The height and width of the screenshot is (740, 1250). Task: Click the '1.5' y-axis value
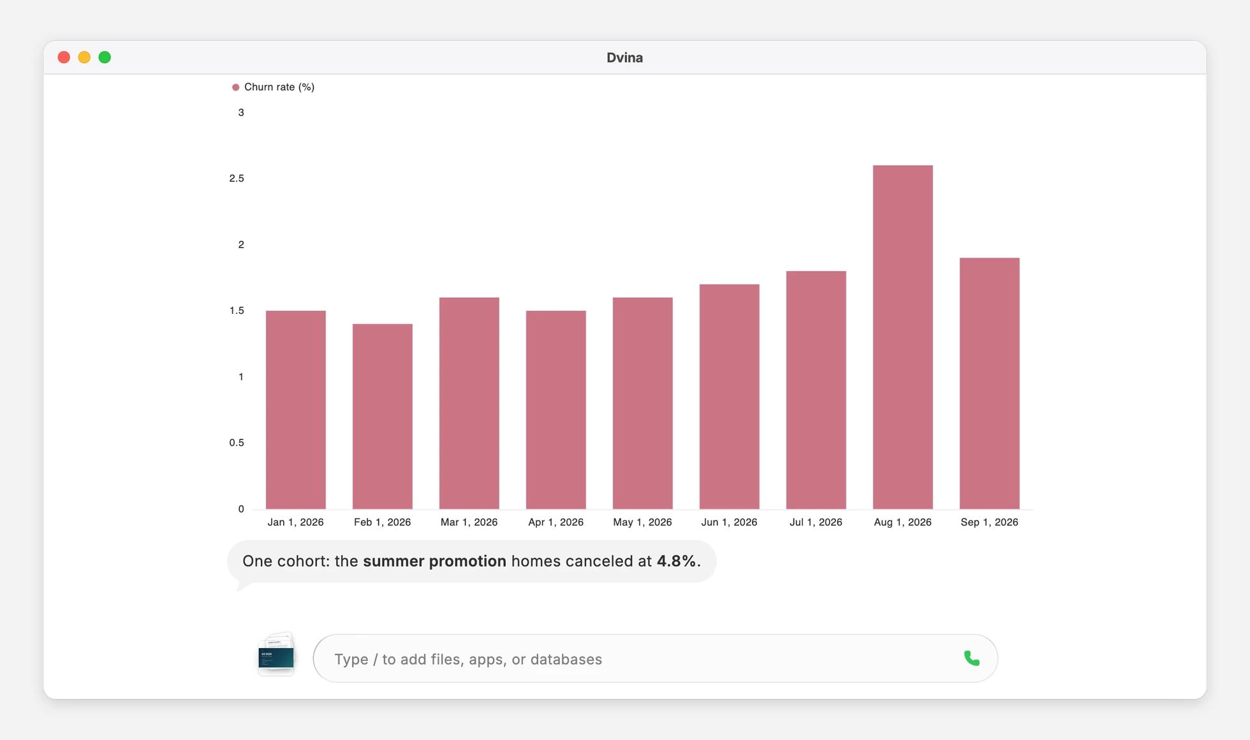[x=237, y=311]
